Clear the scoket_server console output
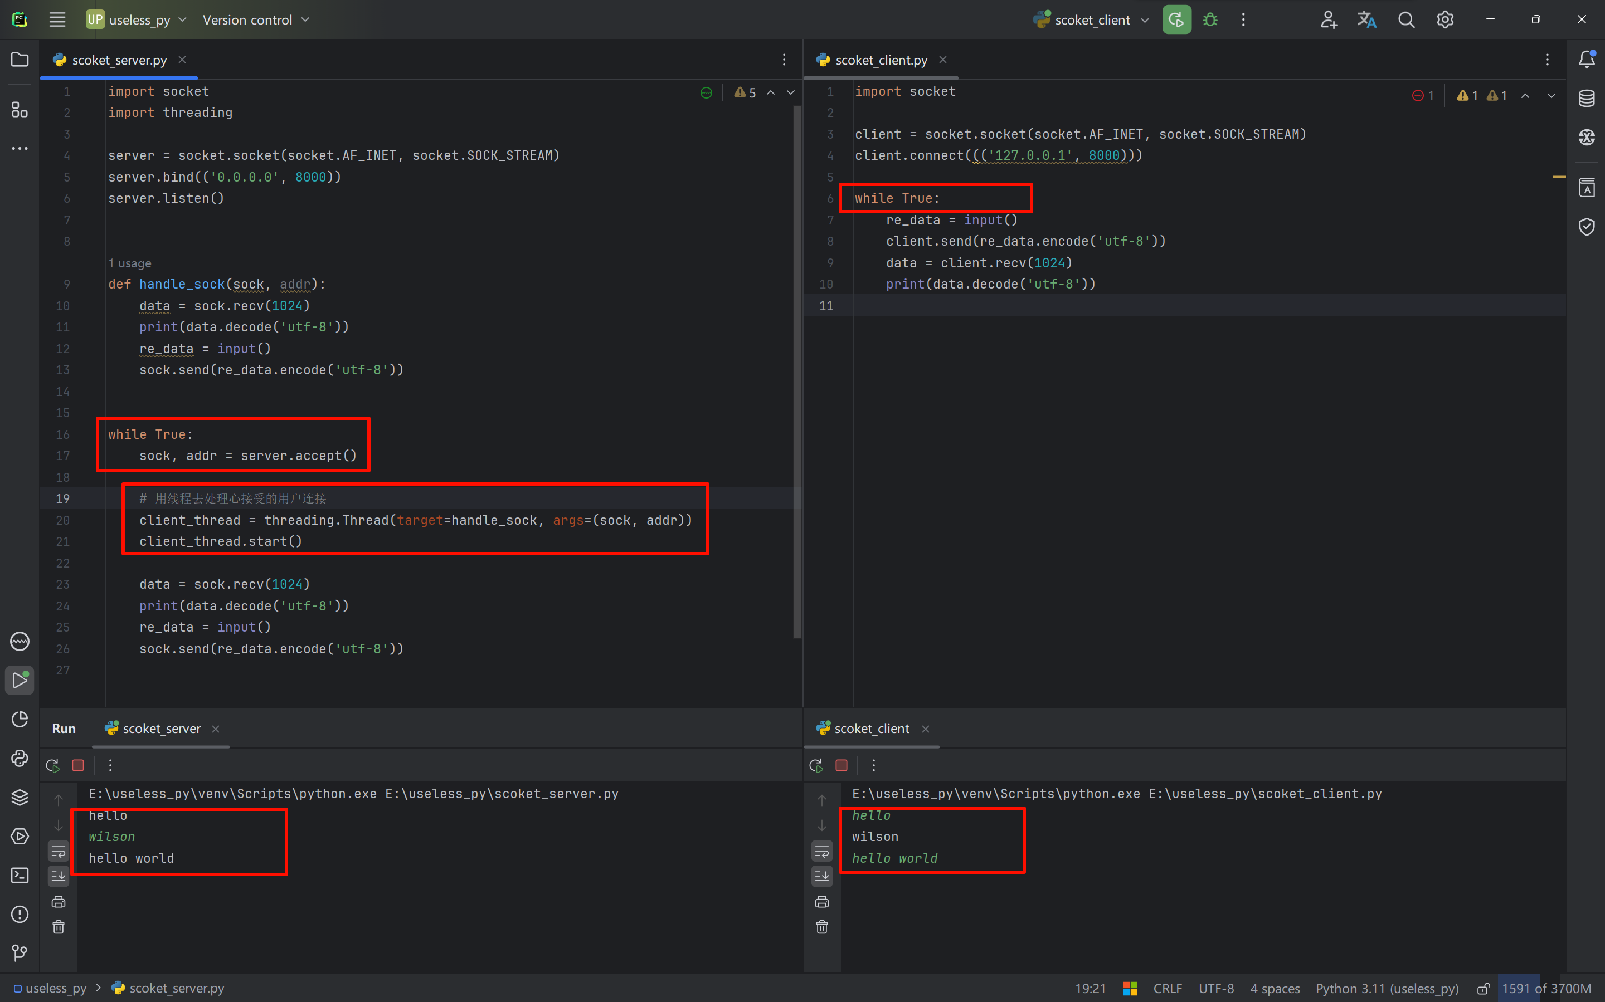Image resolution: width=1605 pixels, height=1002 pixels. point(59,926)
